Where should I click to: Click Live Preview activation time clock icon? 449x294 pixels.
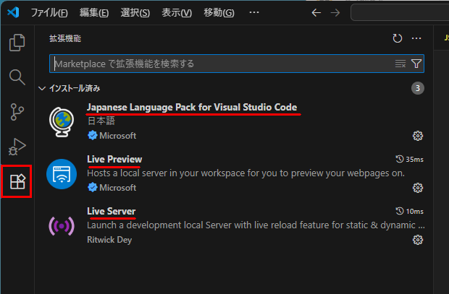coord(400,159)
